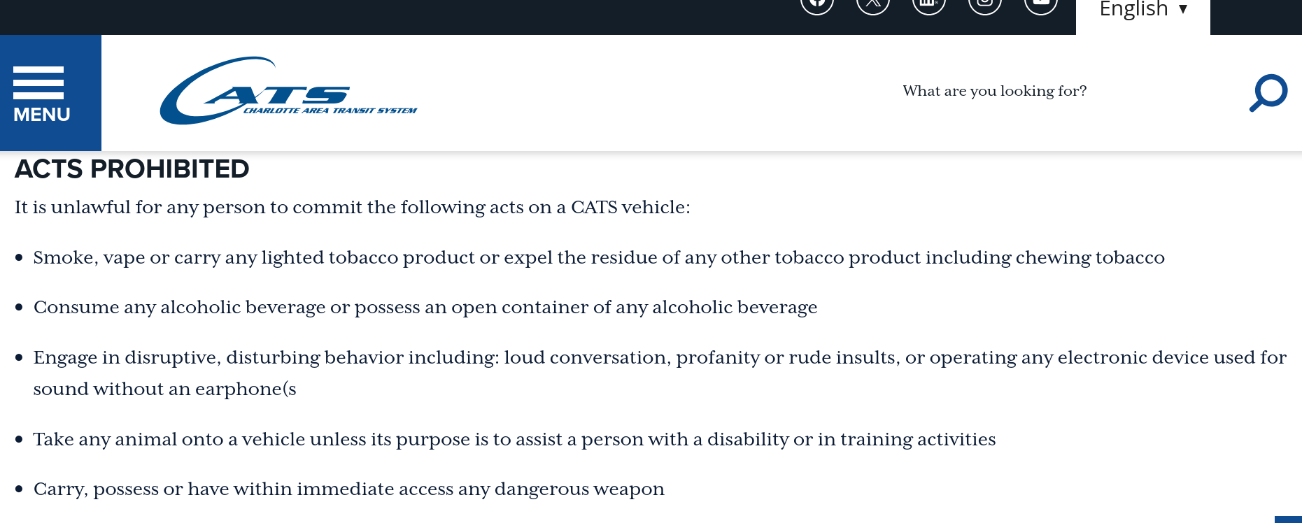Open the MENU text label

point(42,115)
